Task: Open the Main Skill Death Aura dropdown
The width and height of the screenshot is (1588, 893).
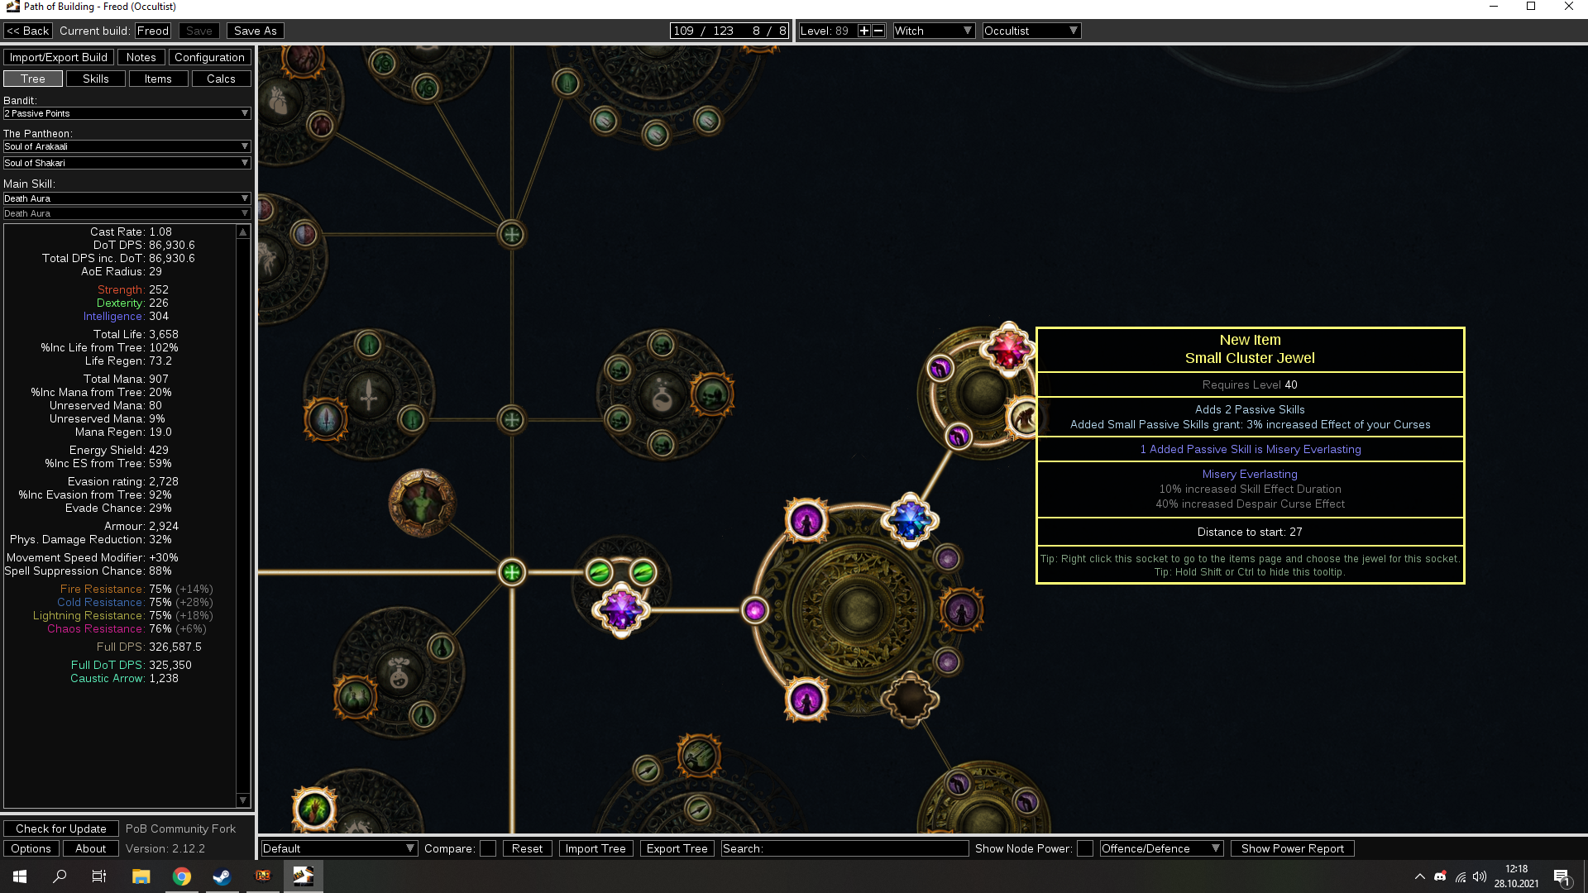Action: (127, 198)
